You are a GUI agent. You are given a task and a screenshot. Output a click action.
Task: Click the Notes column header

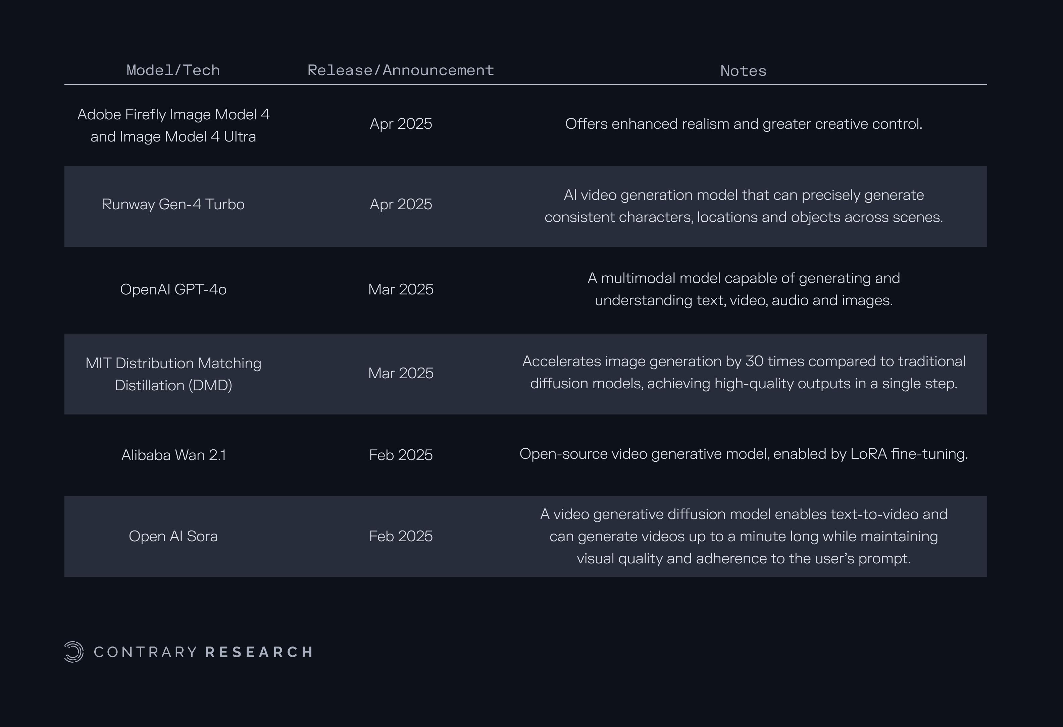pyautogui.click(x=743, y=71)
